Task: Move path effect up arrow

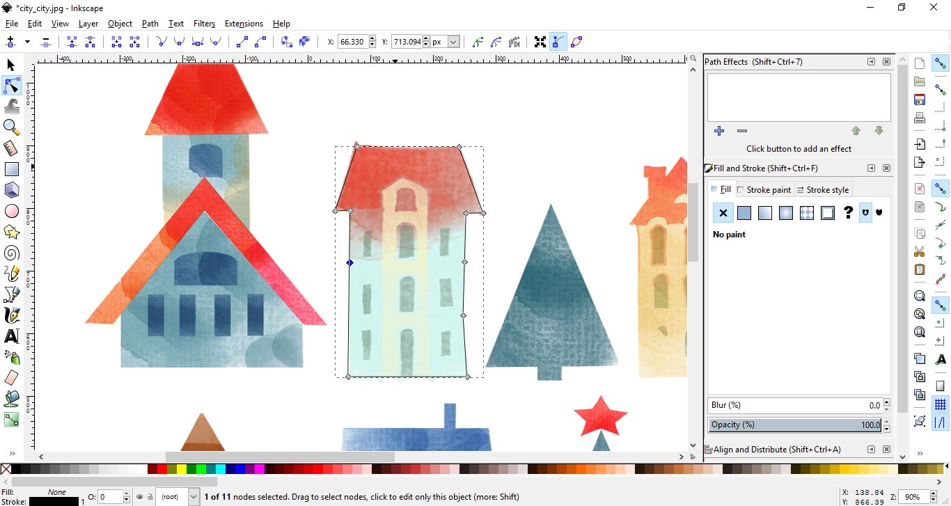Action: click(x=856, y=131)
